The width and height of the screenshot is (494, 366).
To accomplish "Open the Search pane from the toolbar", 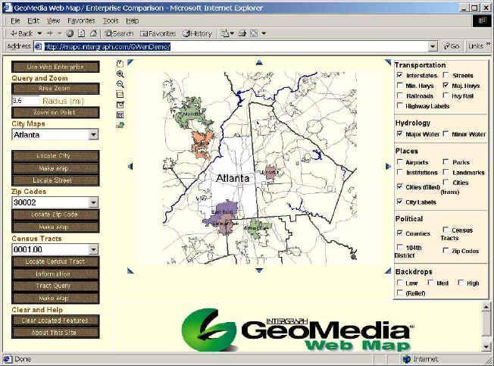I will click(x=119, y=33).
